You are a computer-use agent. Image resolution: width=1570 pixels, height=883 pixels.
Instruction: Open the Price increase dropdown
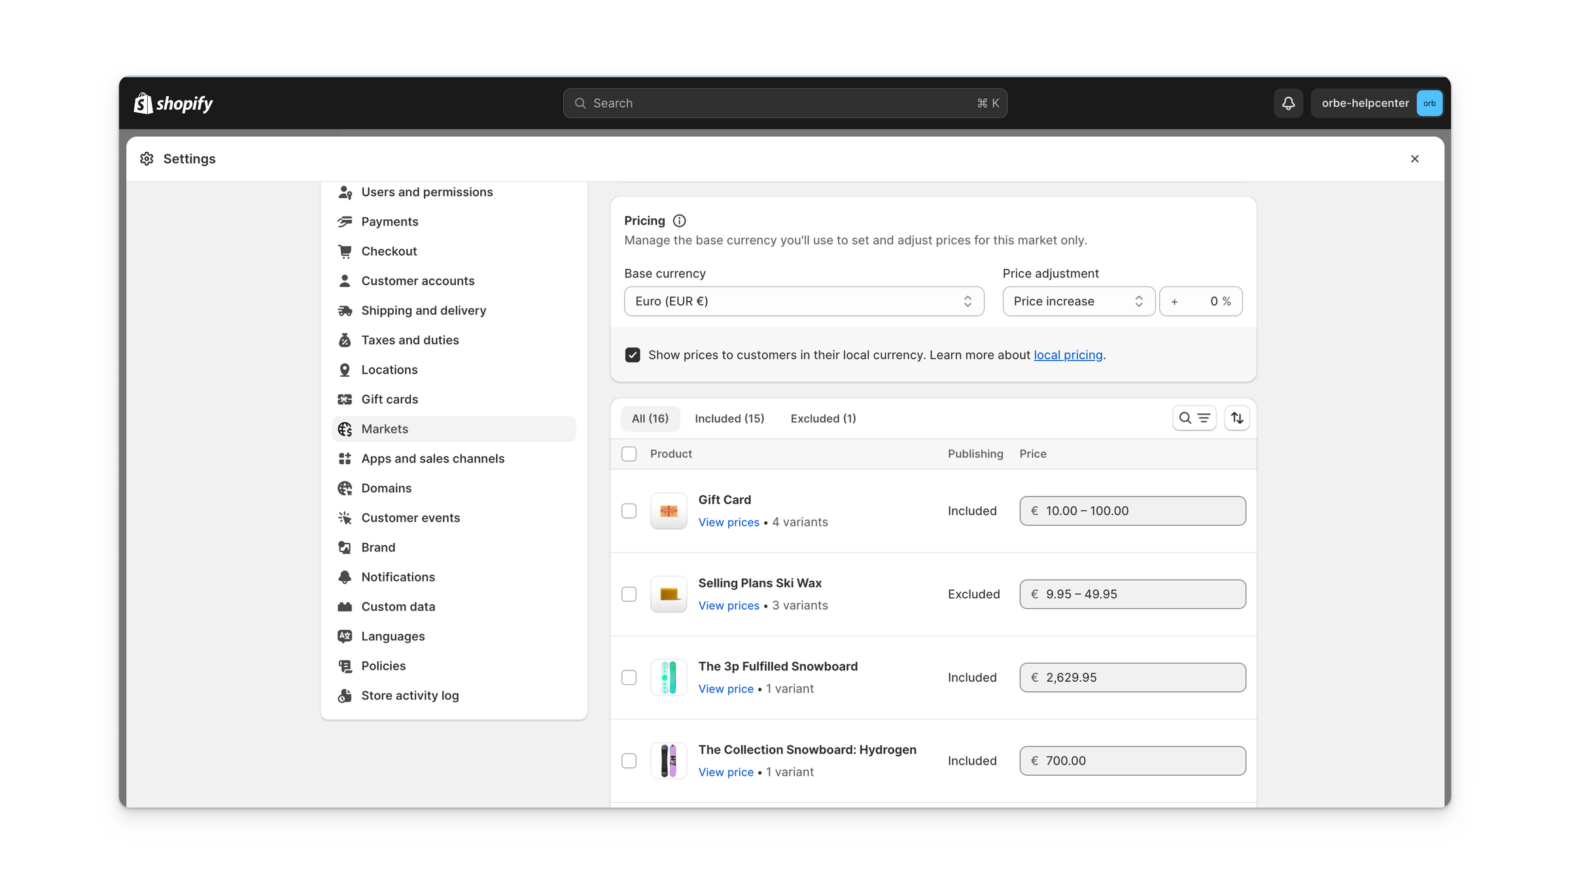pos(1078,302)
